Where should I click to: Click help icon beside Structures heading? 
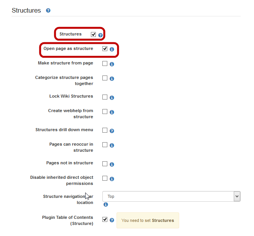[48, 11]
